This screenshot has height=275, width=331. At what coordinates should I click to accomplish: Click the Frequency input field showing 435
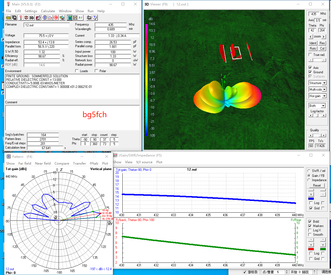tap(111, 25)
